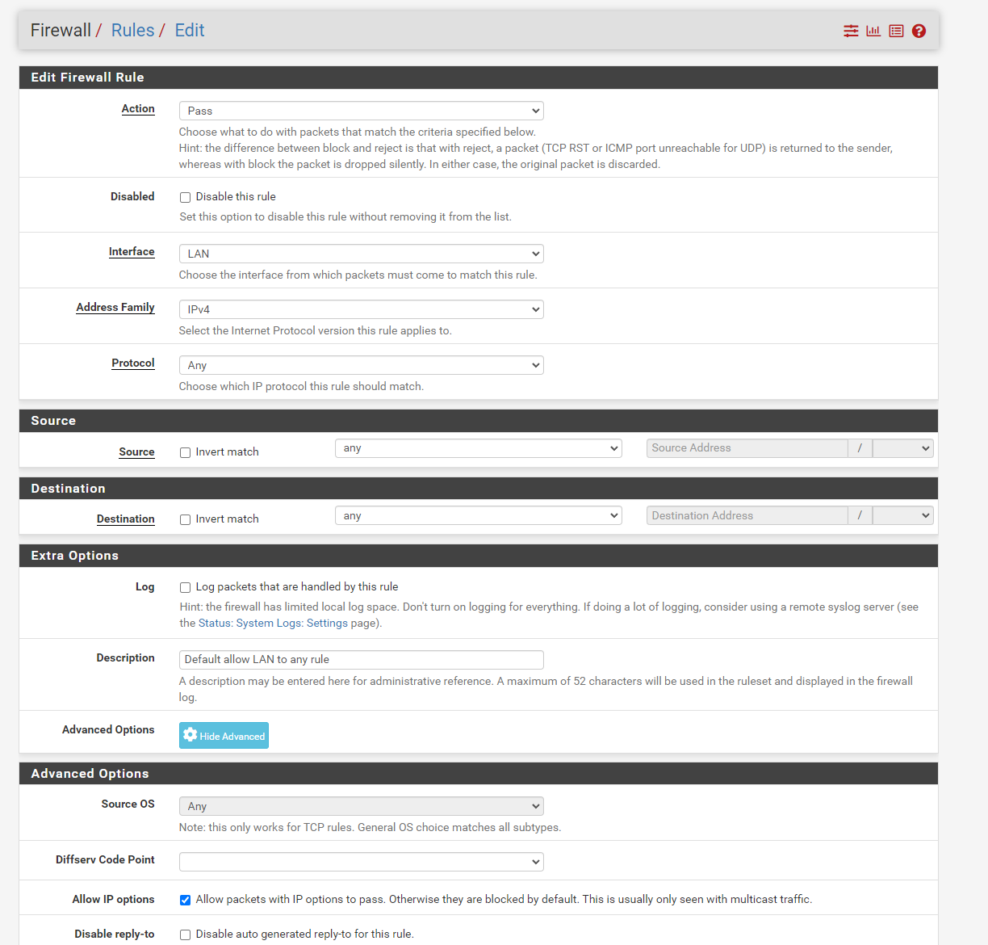Open the Address Family IPv4 dropdown
Image resolution: width=988 pixels, height=945 pixels.
pyautogui.click(x=361, y=309)
